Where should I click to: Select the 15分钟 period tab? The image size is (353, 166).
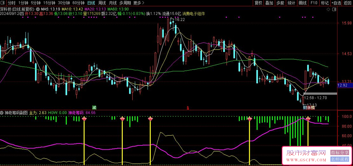49,3
